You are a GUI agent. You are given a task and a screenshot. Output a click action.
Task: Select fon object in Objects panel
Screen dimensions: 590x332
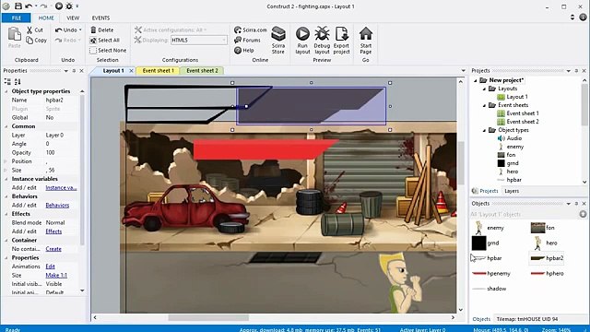pos(543,228)
